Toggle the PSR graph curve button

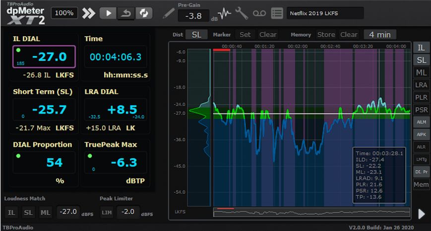(421, 110)
